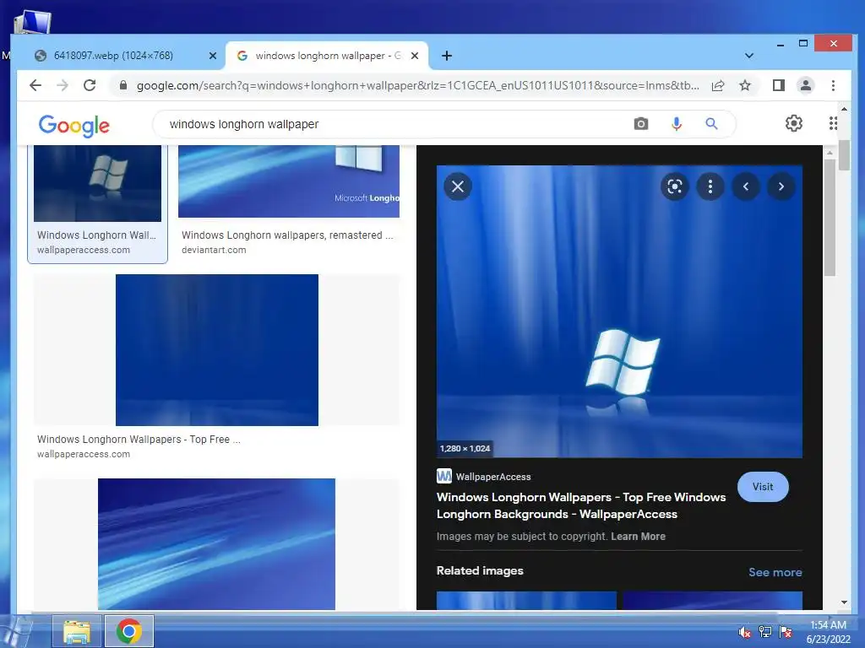Open the Learn More copyright link
Viewport: 865px width, 648px height.
[x=638, y=536]
